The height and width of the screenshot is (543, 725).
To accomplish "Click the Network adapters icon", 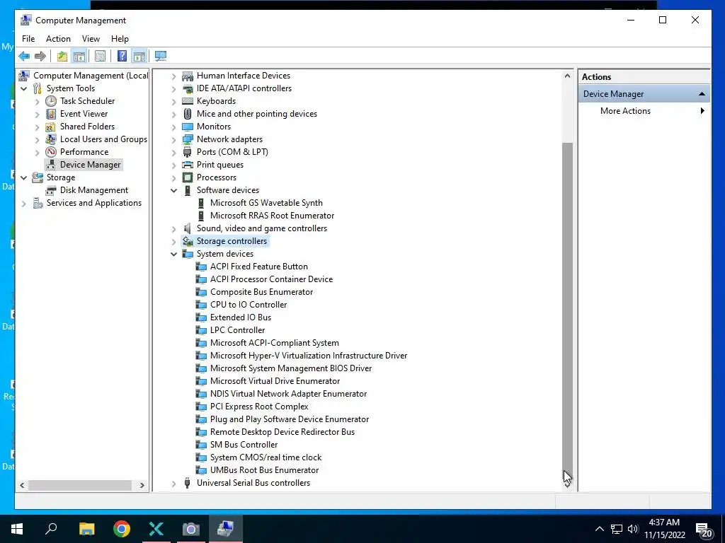I will tap(187, 139).
